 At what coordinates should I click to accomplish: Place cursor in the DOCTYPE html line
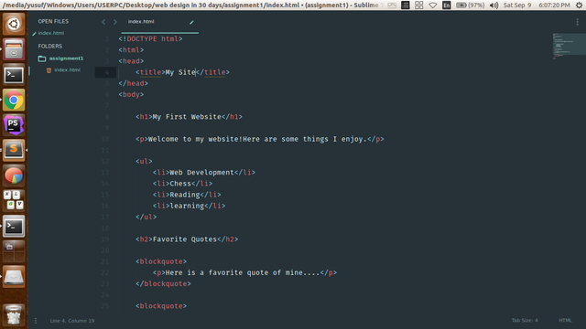(x=150, y=38)
